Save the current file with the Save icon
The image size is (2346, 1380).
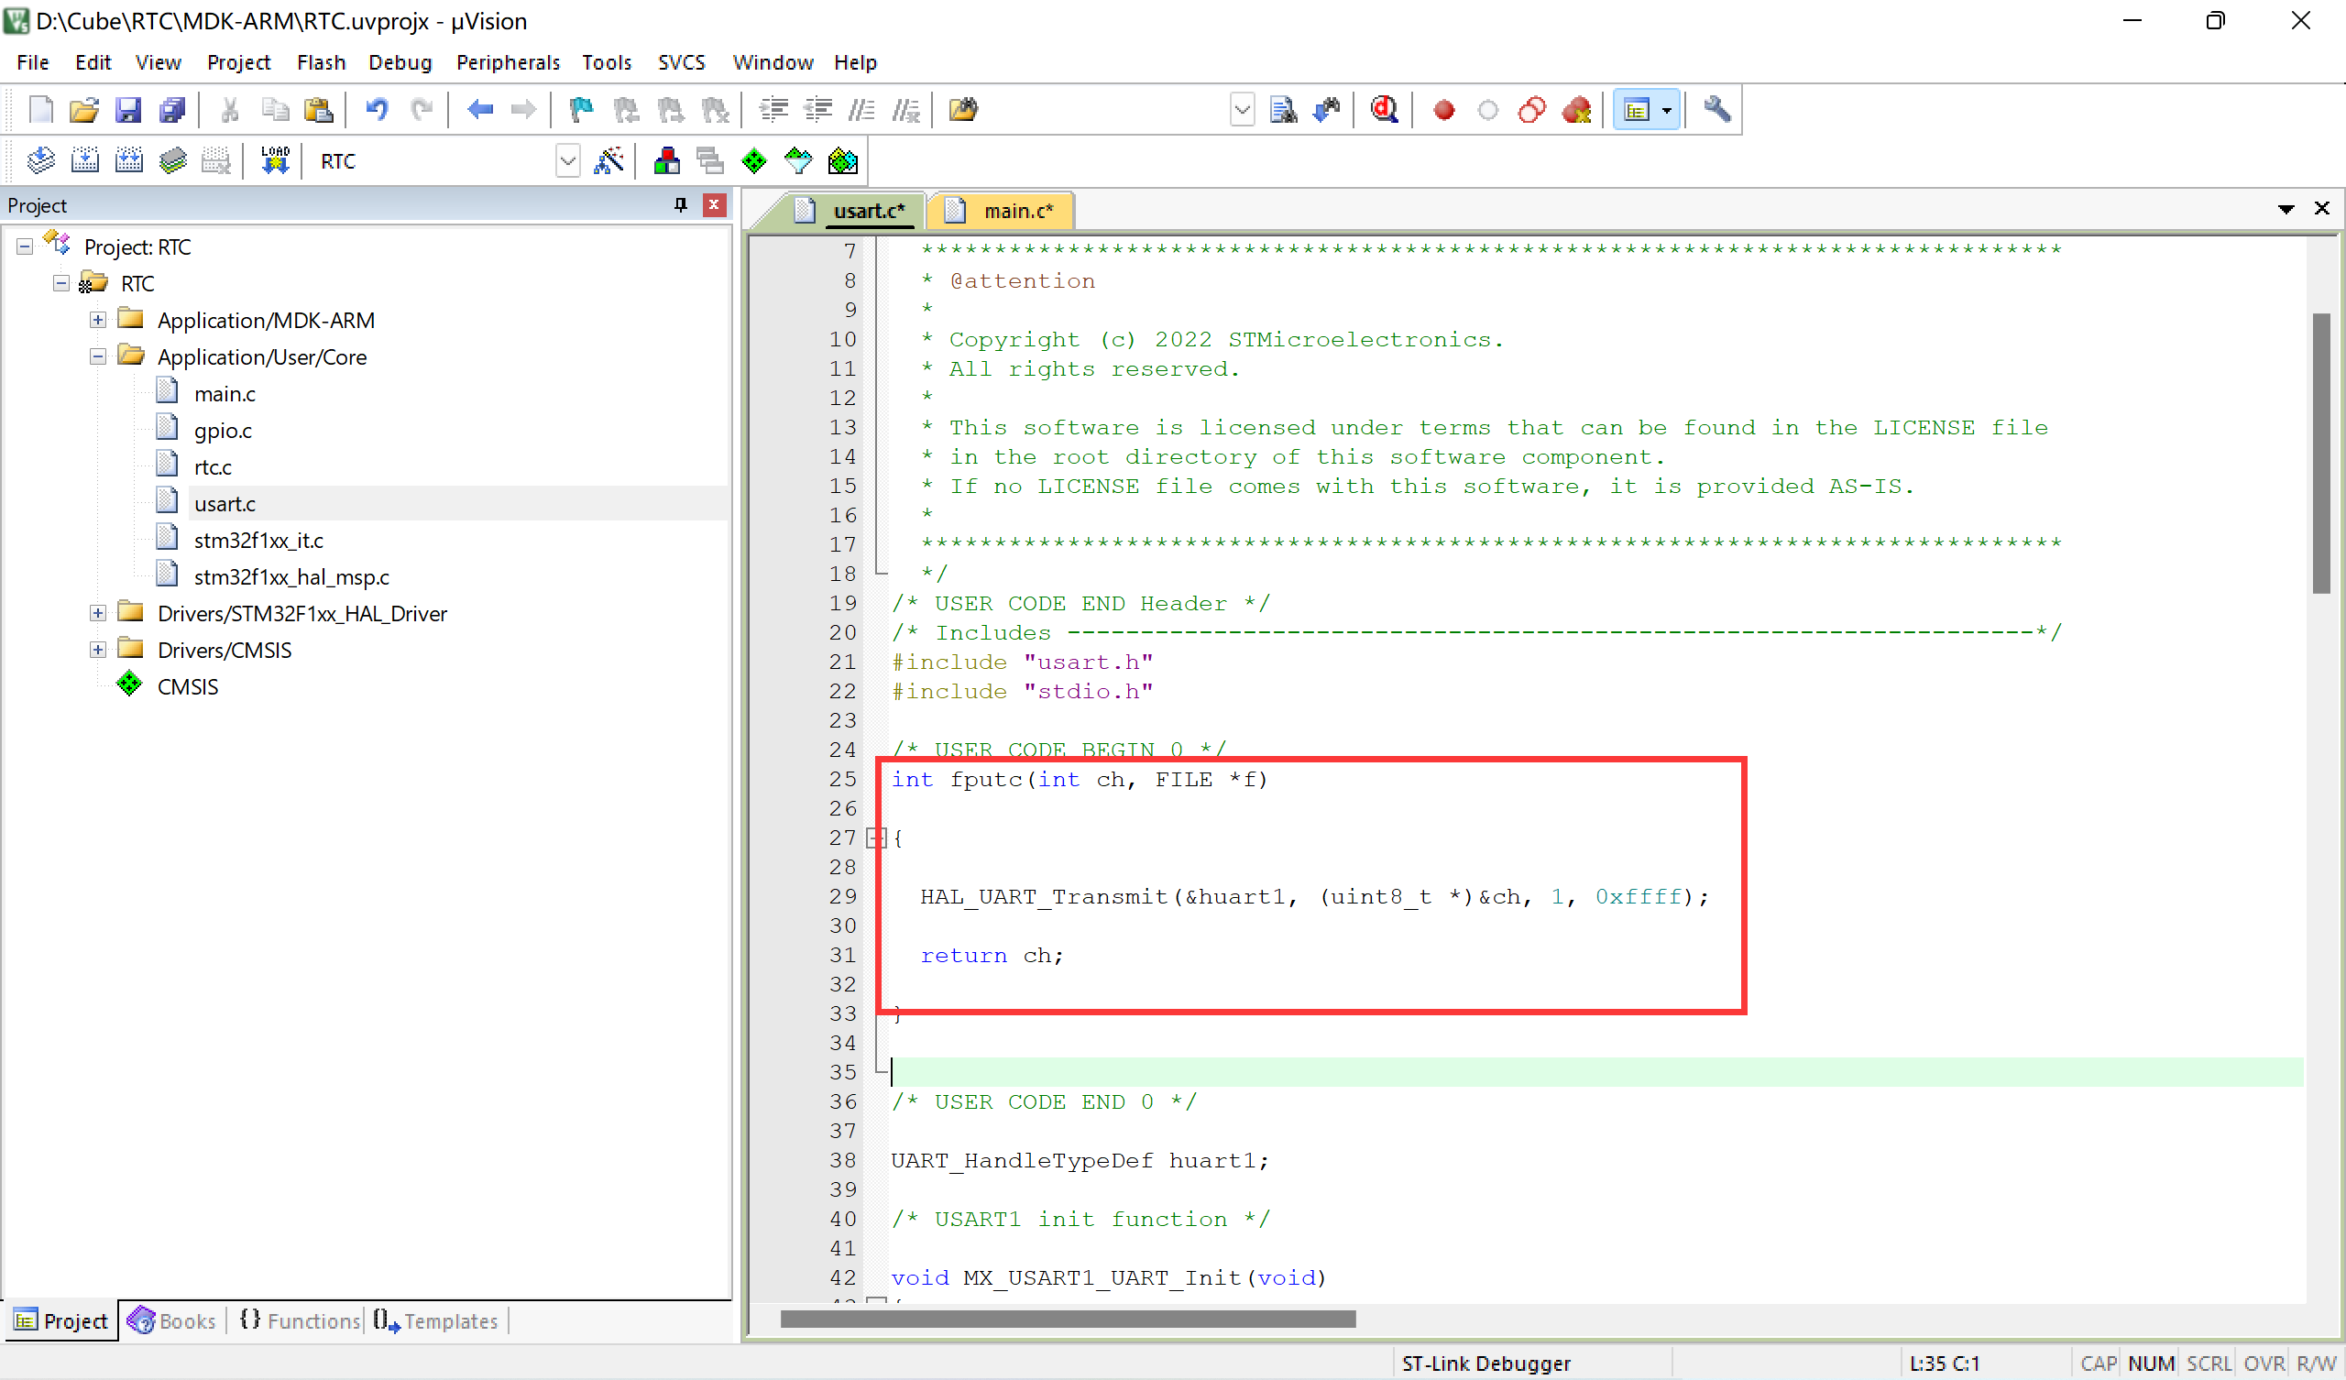[127, 110]
